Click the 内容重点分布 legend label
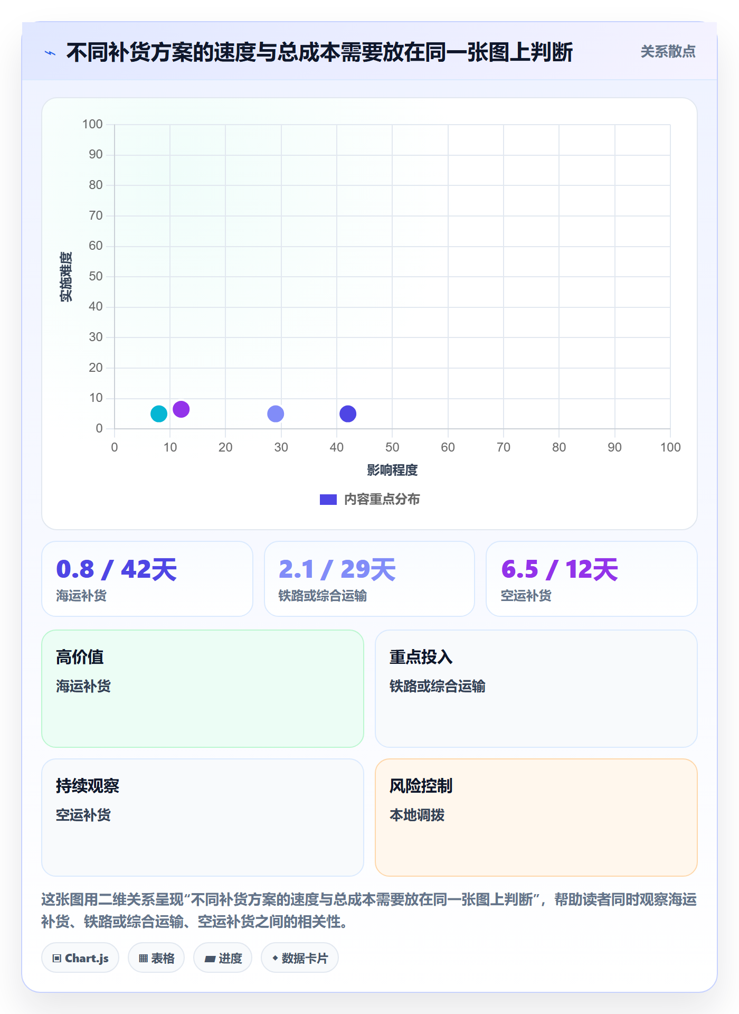This screenshot has width=739, height=1014. point(382,499)
